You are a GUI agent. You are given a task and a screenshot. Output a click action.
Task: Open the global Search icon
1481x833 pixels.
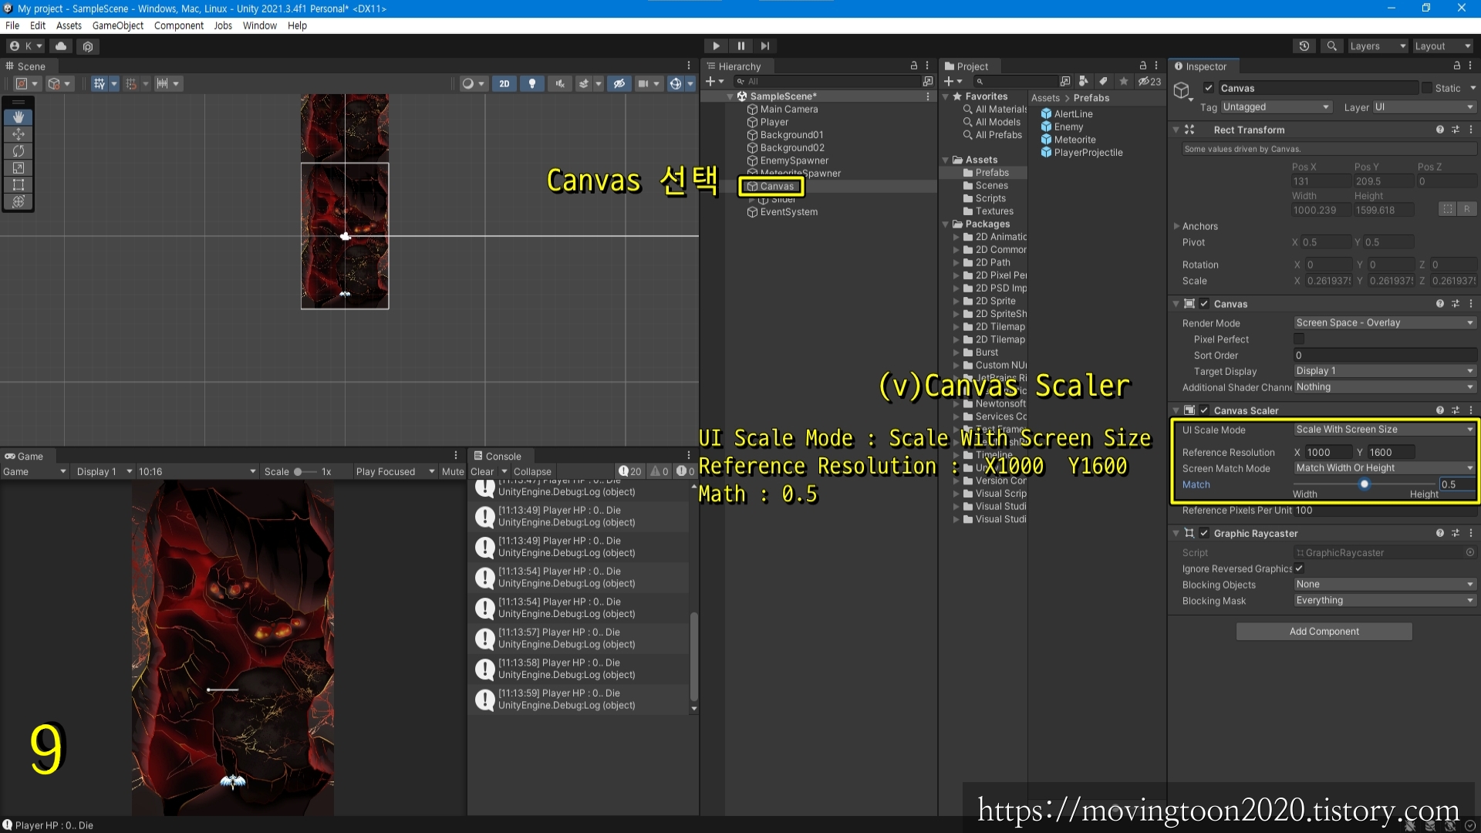coord(1331,46)
